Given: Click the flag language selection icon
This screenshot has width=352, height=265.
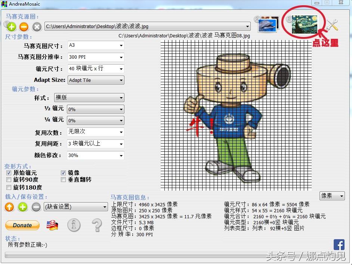Looking at the screenshot, I should (52, 225).
